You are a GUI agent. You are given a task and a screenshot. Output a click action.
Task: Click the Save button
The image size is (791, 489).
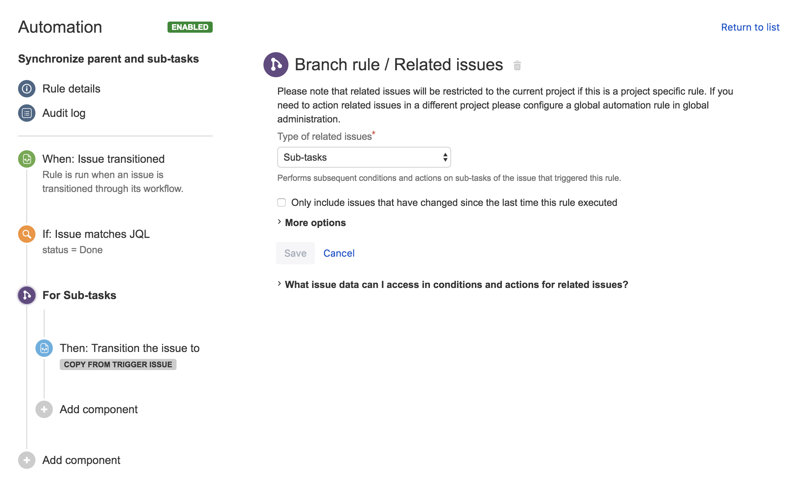click(x=295, y=253)
